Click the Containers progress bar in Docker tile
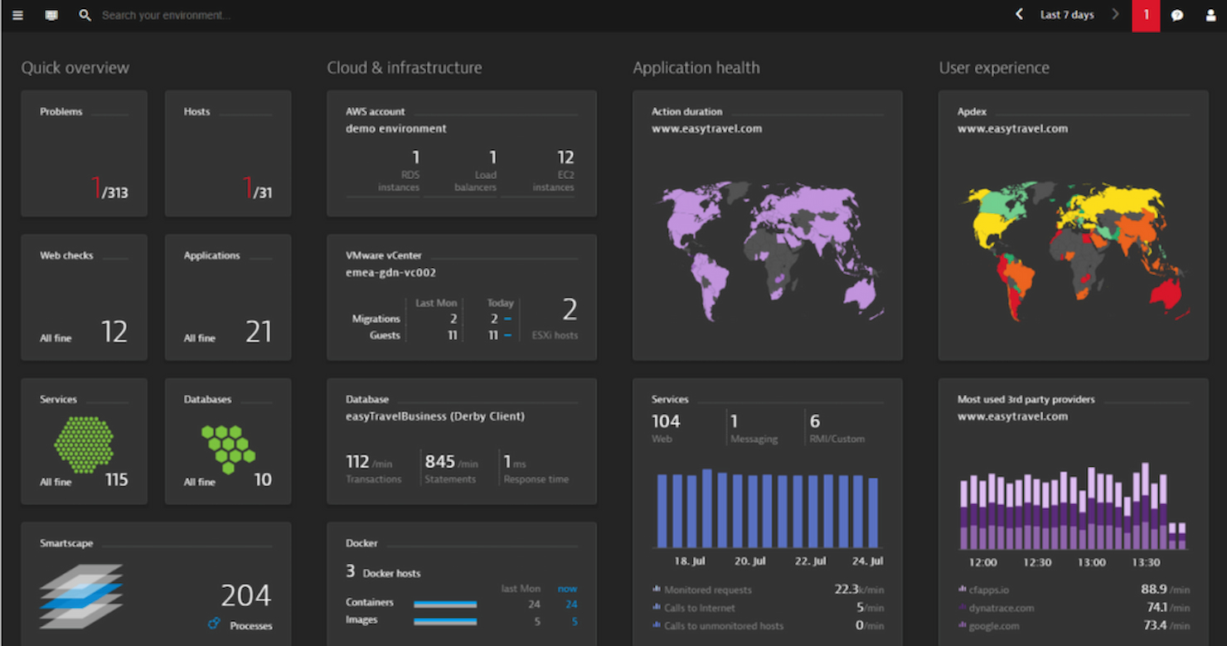Screen dimensions: 1227x646 point(445,605)
